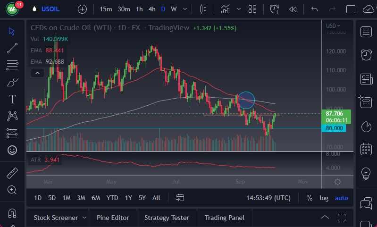Select the text annotation tool
Viewport: 377px width, 227px height.
click(x=13, y=99)
